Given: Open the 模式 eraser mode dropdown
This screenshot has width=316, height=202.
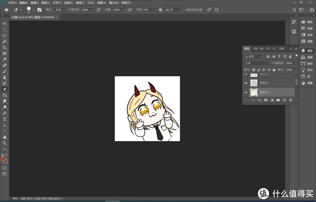Looking at the screenshot, I should (60, 10).
